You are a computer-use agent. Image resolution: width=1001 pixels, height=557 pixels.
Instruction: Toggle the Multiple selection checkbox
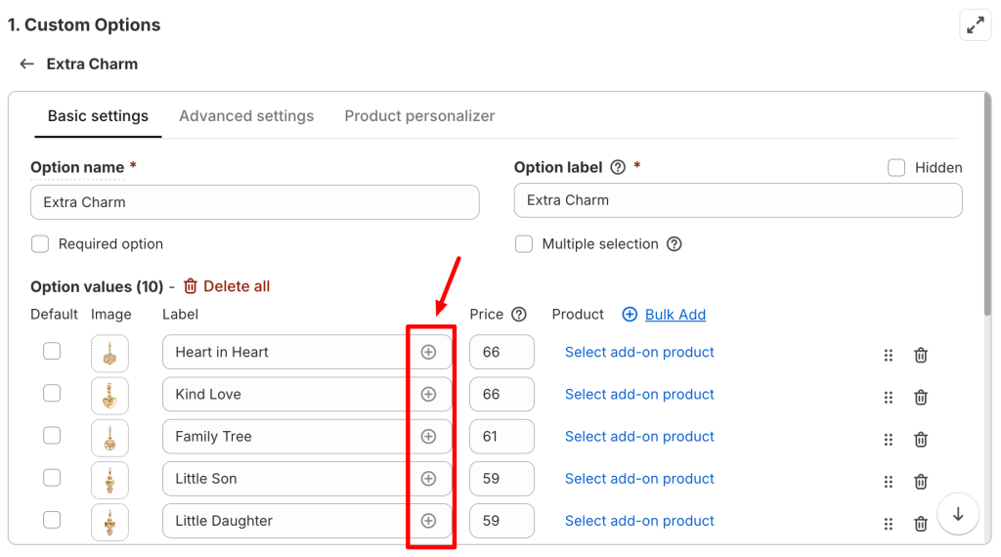[524, 244]
